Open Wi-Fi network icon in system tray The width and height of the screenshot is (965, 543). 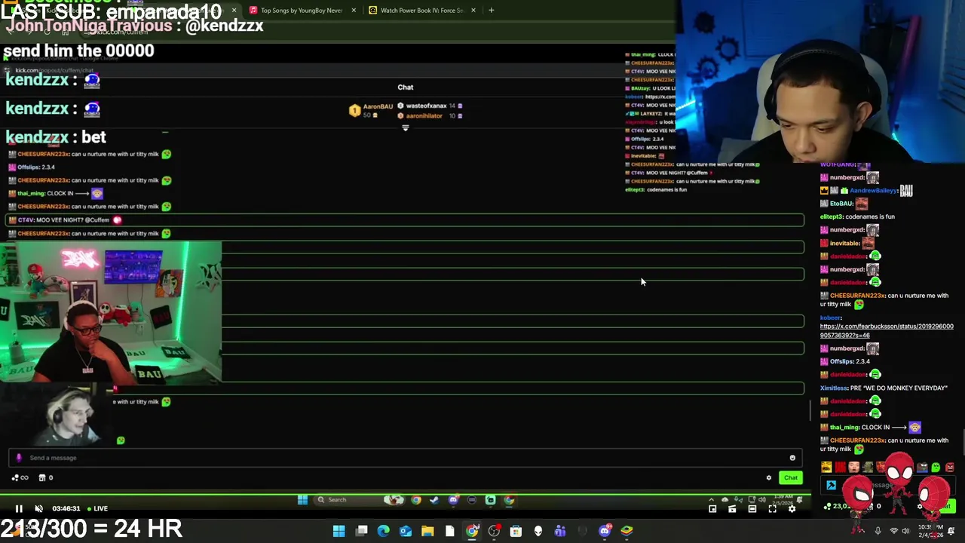point(894,531)
